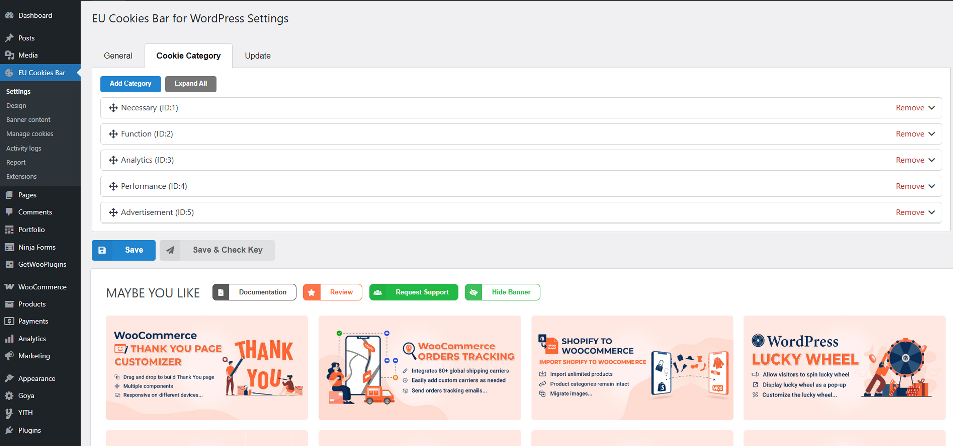Click the Request Support button

pos(414,292)
